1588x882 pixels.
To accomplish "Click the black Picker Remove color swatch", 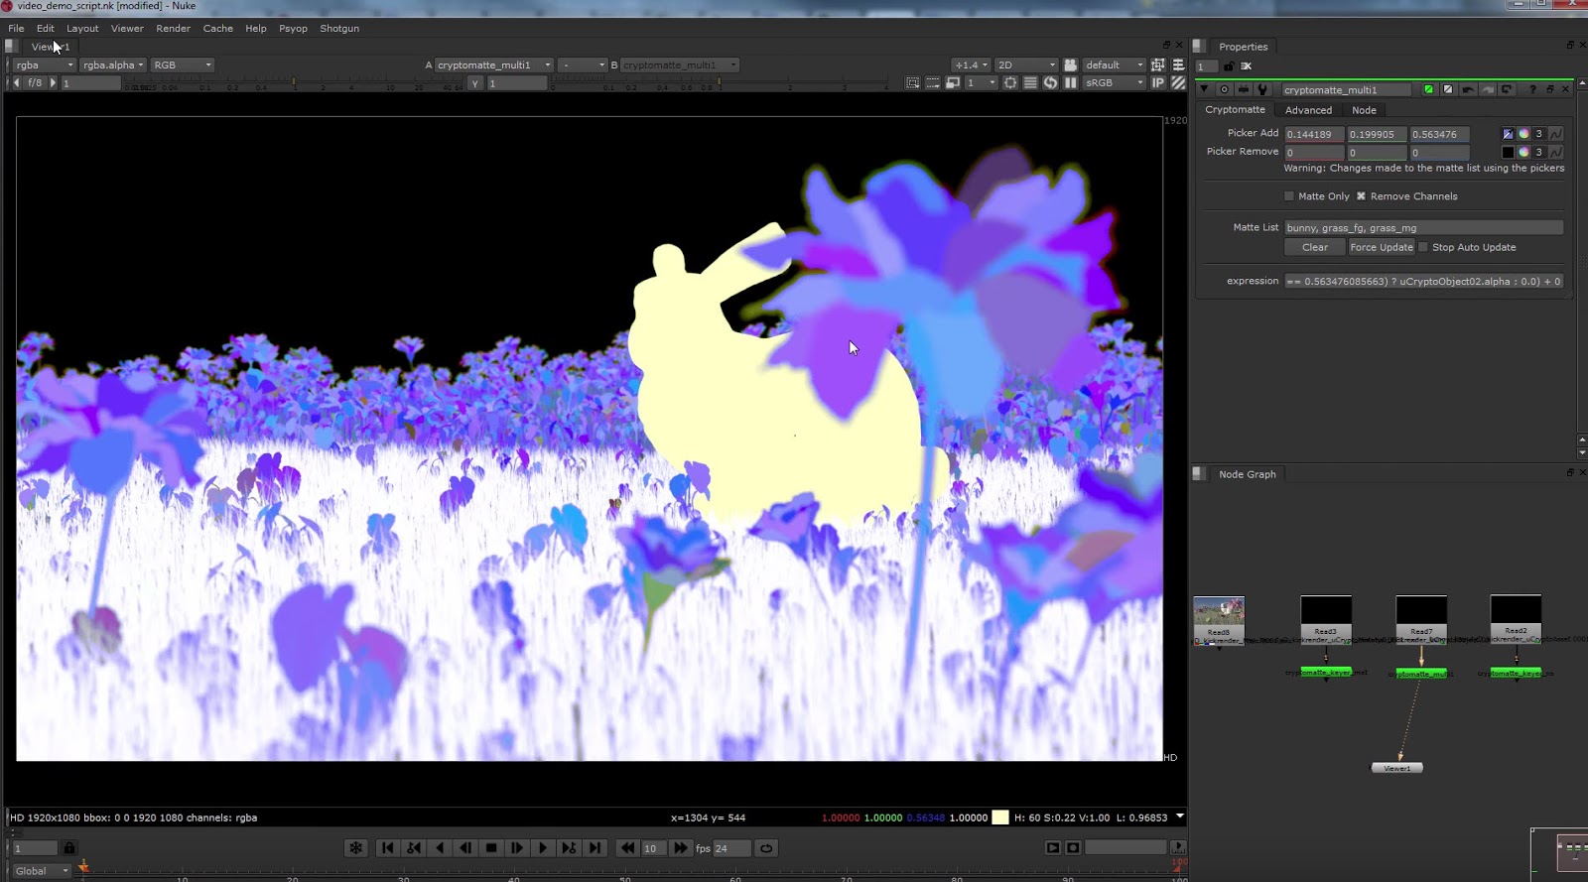I will (1508, 152).
